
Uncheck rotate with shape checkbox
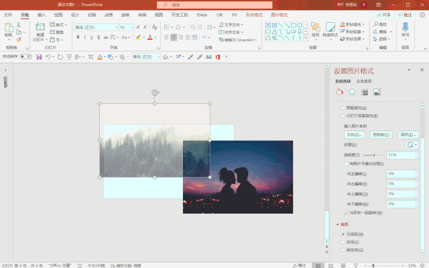347,212
